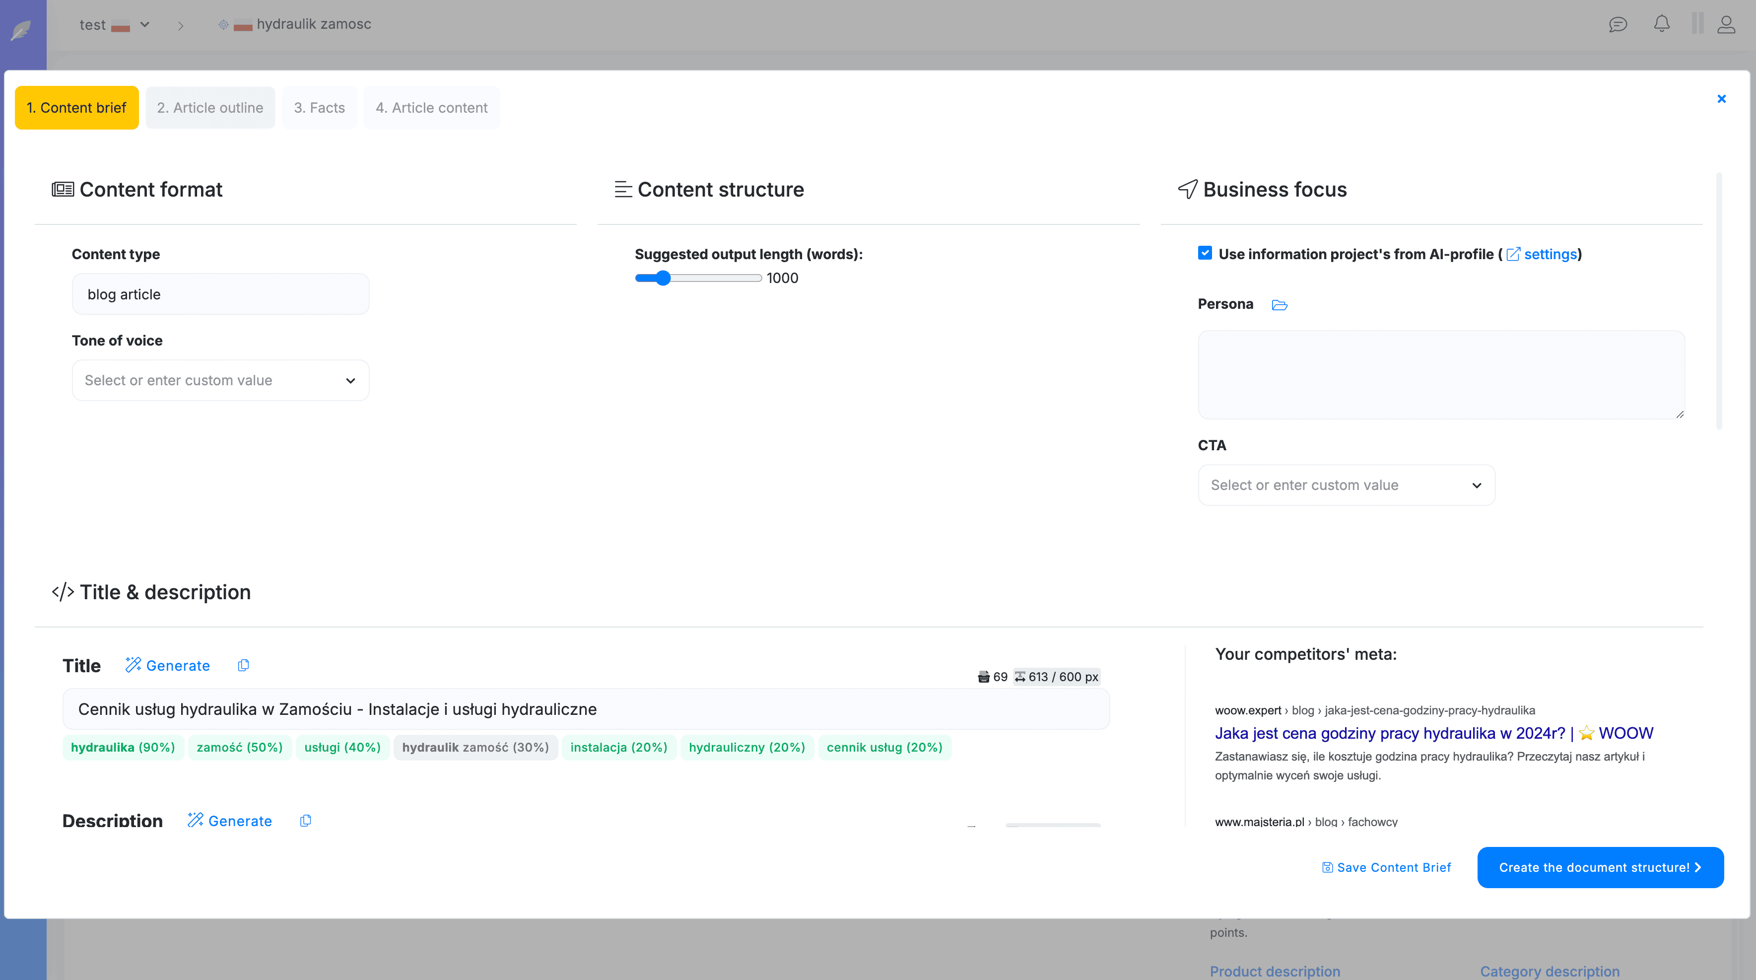This screenshot has height=980, width=1756.
Task: Copy the description using copy icon
Action: click(x=305, y=821)
